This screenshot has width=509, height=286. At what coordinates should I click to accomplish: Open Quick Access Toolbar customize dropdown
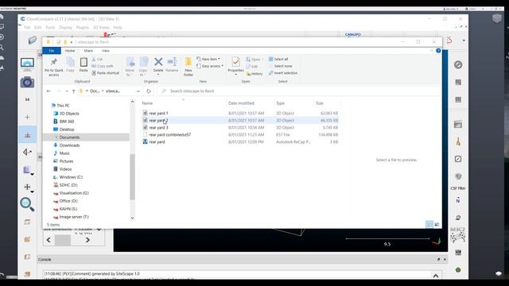[72, 42]
